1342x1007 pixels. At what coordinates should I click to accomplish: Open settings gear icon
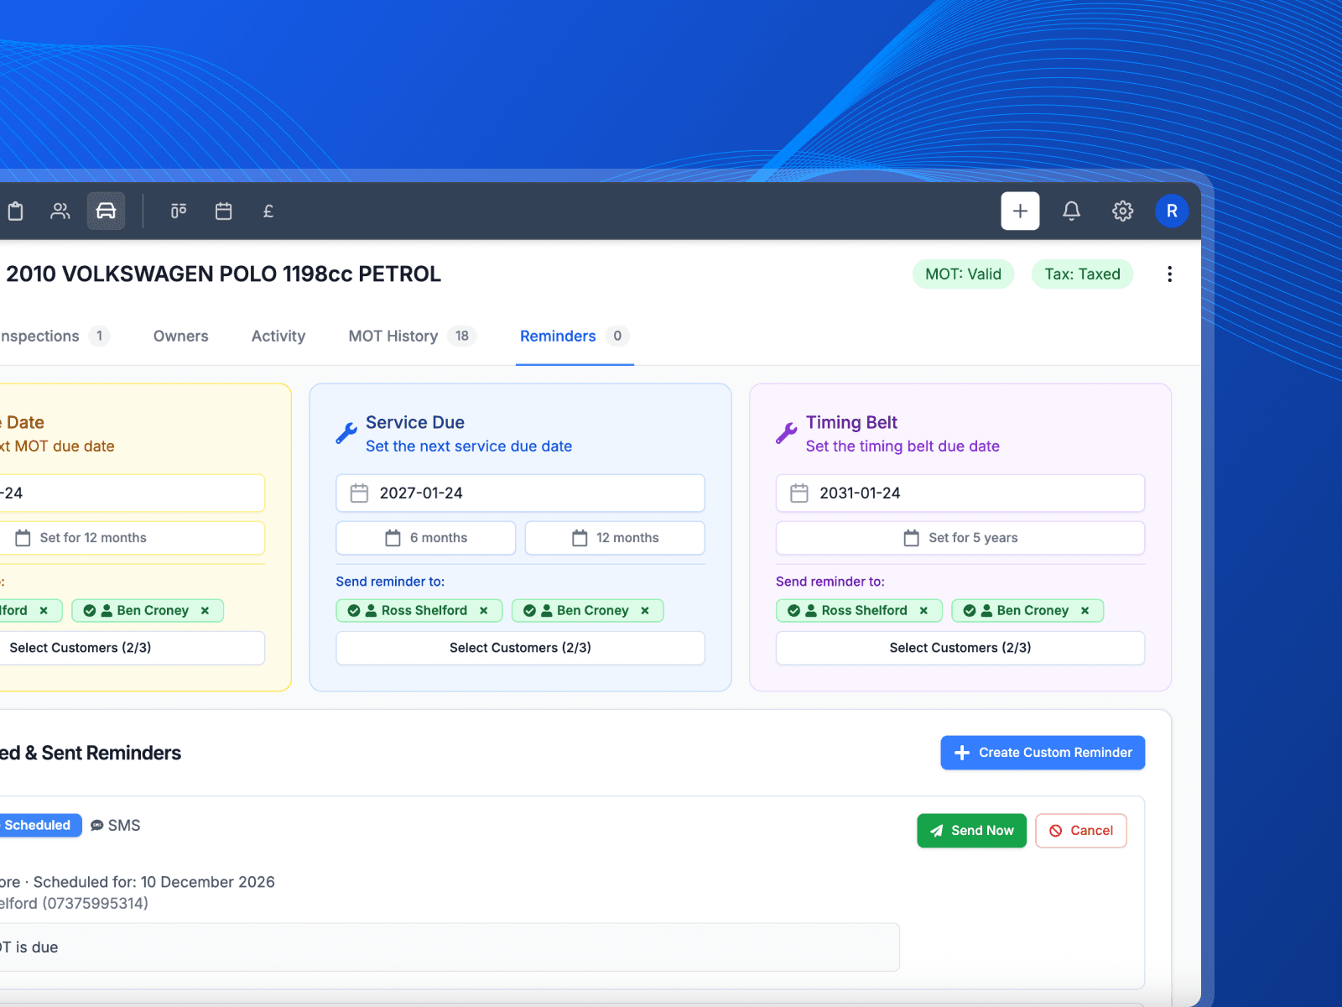[x=1122, y=211]
